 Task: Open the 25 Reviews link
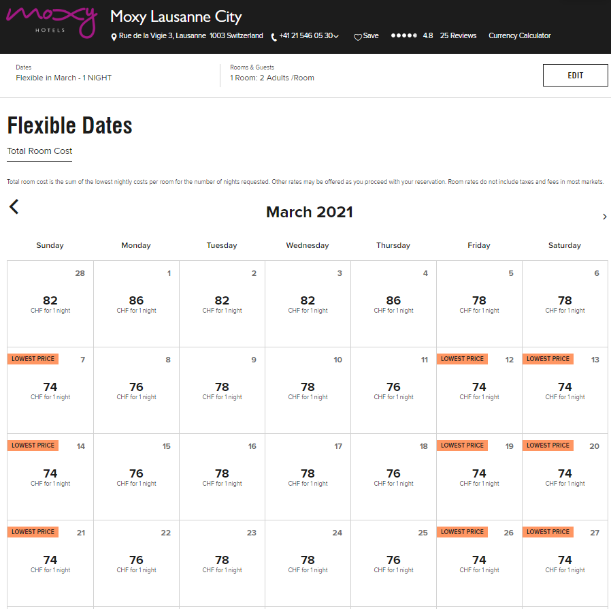[459, 35]
